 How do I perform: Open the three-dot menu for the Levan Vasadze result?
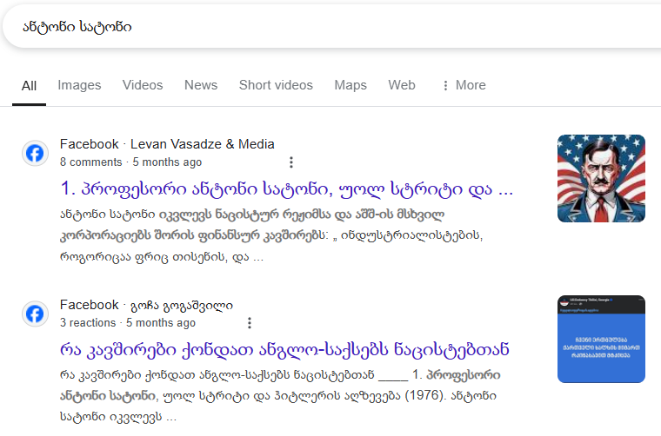[x=290, y=162]
